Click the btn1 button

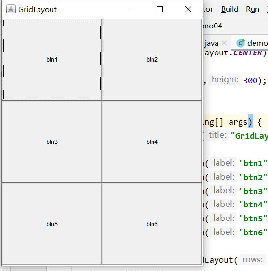coord(52,60)
